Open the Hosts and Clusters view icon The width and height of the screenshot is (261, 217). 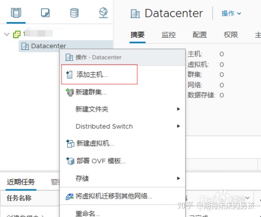(16, 13)
